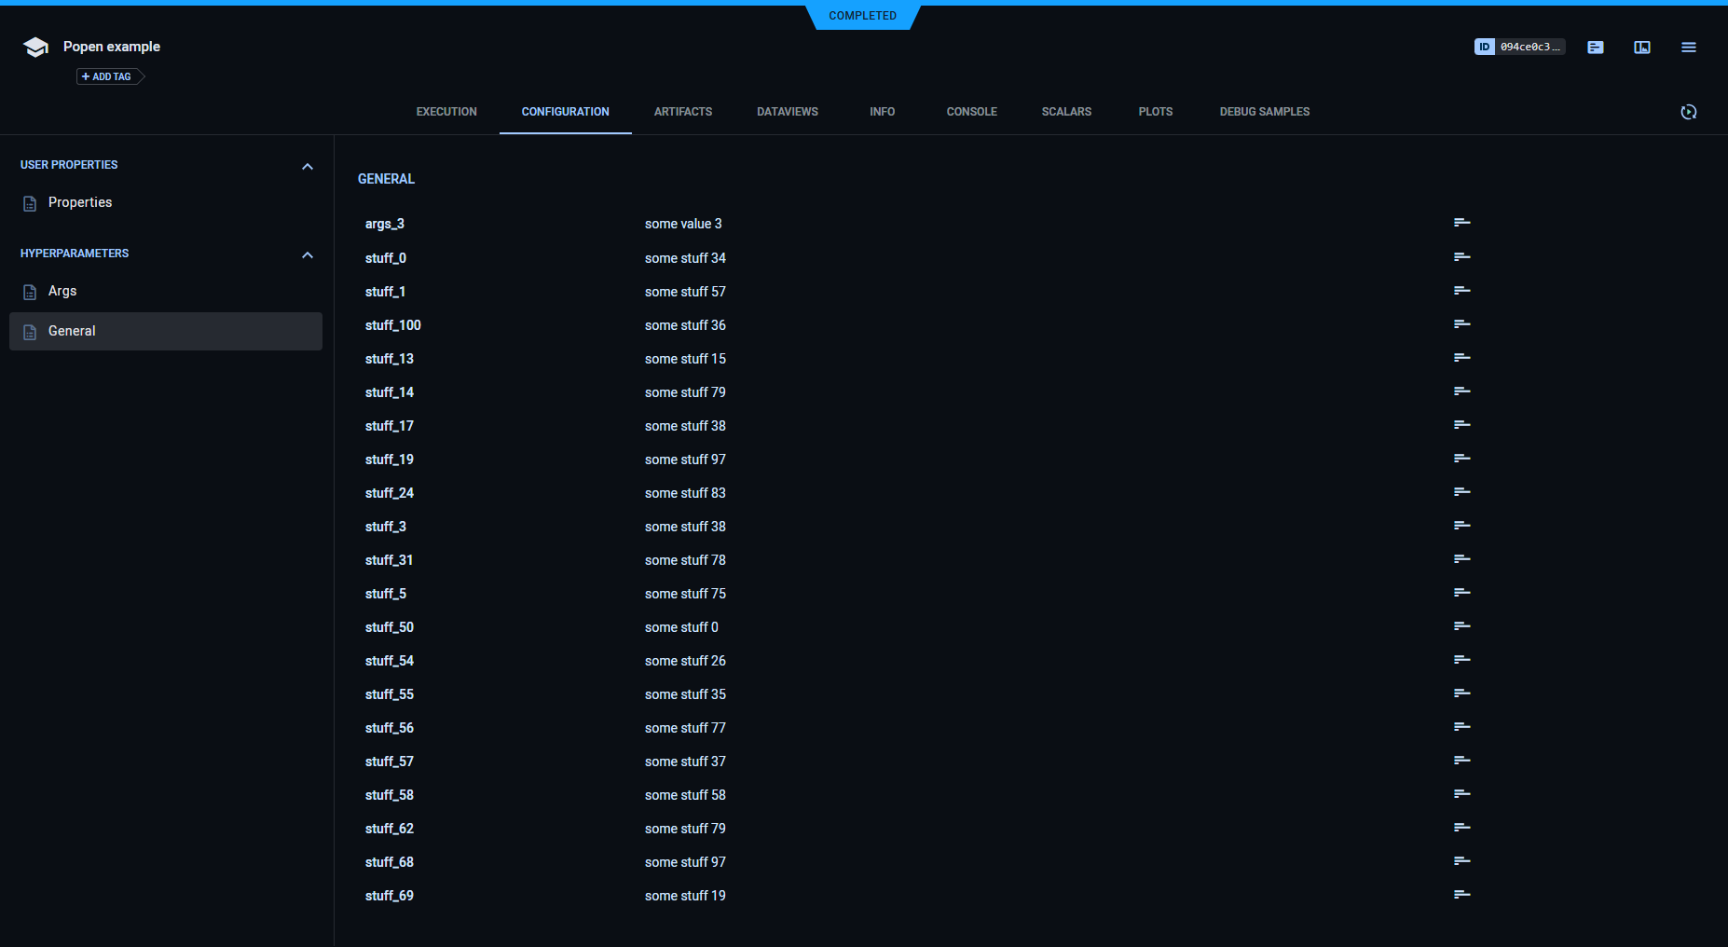This screenshot has height=947, width=1728.
Task: Toggle full screen view icon
Action: (x=1642, y=47)
